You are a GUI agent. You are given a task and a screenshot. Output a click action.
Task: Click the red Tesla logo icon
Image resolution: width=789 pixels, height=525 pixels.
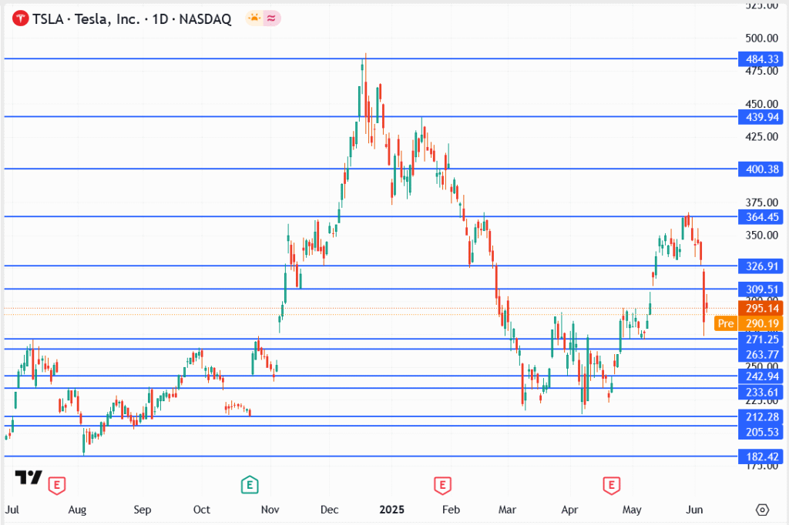(19, 19)
